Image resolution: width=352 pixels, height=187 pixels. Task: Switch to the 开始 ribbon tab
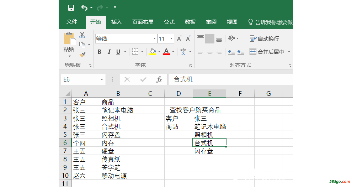point(96,22)
